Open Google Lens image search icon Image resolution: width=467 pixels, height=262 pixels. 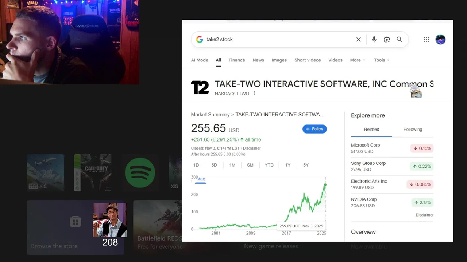(x=387, y=39)
